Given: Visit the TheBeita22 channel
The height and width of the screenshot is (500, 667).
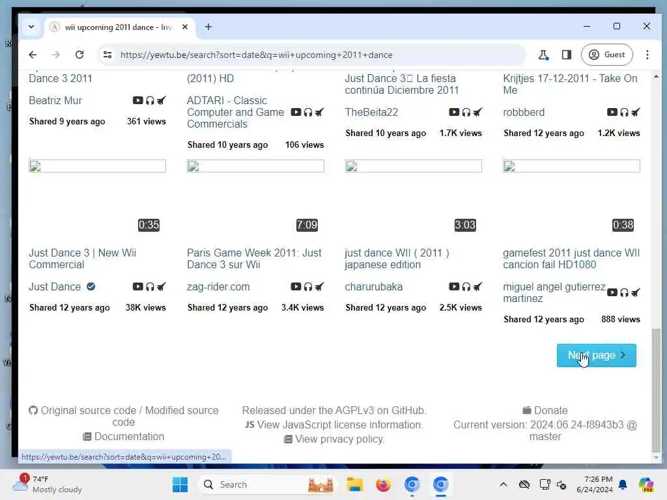Looking at the screenshot, I should click(371, 112).
